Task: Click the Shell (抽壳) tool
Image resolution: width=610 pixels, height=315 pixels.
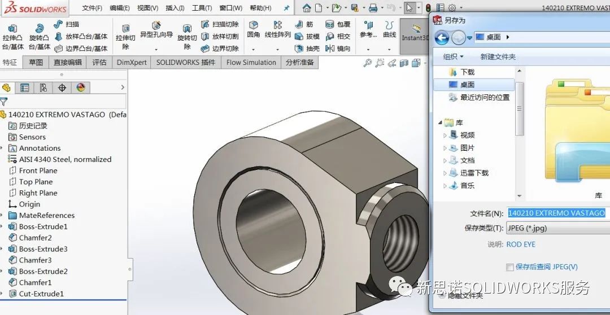Action: coord(307,49)
